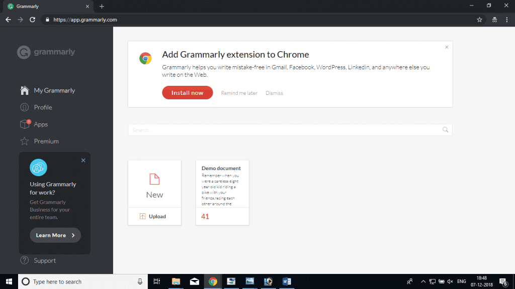
Task: Create a New document
Action: (154, 184)
